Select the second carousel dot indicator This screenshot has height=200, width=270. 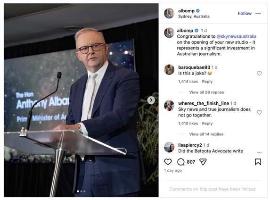pos(81,191)
